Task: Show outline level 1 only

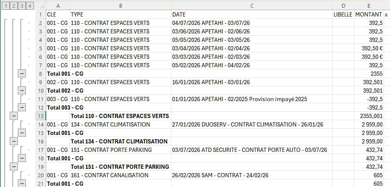Action: click(x=6, y=6)
